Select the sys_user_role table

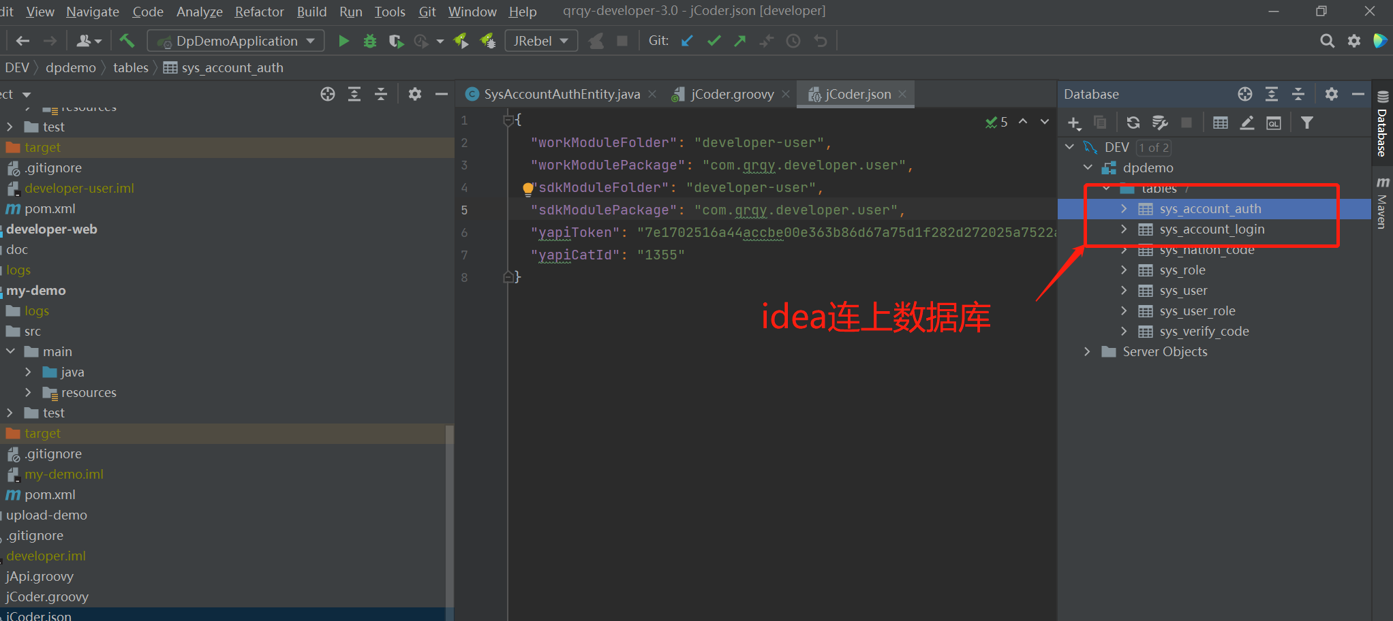[x=1197, y=311]
